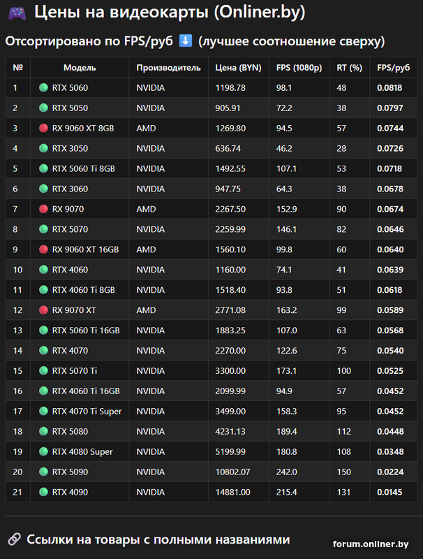Click the chain link icon near bottom
This screenshot has height=559, width=423.
pyautogui.click(x=13, y=539)
